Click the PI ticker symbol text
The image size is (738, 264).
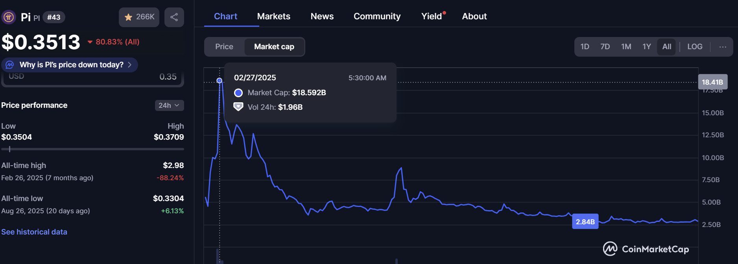point(37,18)
